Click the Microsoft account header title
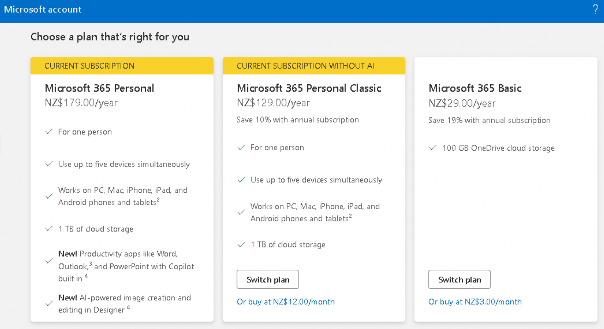 pyautogui.click(x=43, y=9)
